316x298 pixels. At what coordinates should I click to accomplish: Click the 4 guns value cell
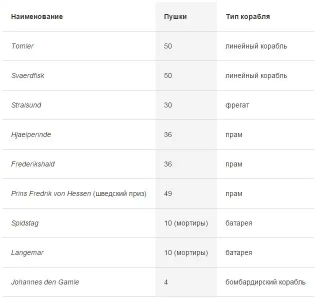point(166,282)
